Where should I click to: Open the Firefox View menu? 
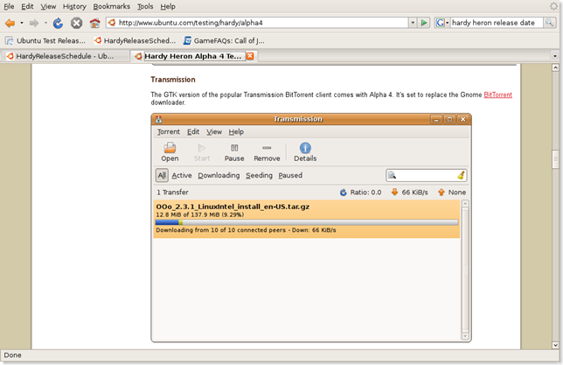click(x=48, y=6)
